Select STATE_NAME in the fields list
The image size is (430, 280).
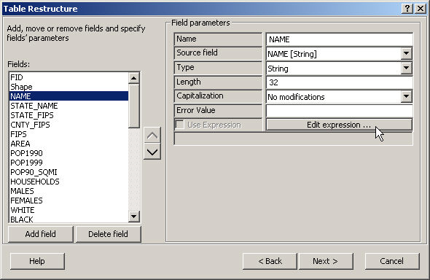[69, 106]
